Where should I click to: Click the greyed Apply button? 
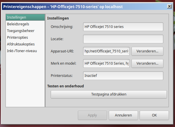92,115
